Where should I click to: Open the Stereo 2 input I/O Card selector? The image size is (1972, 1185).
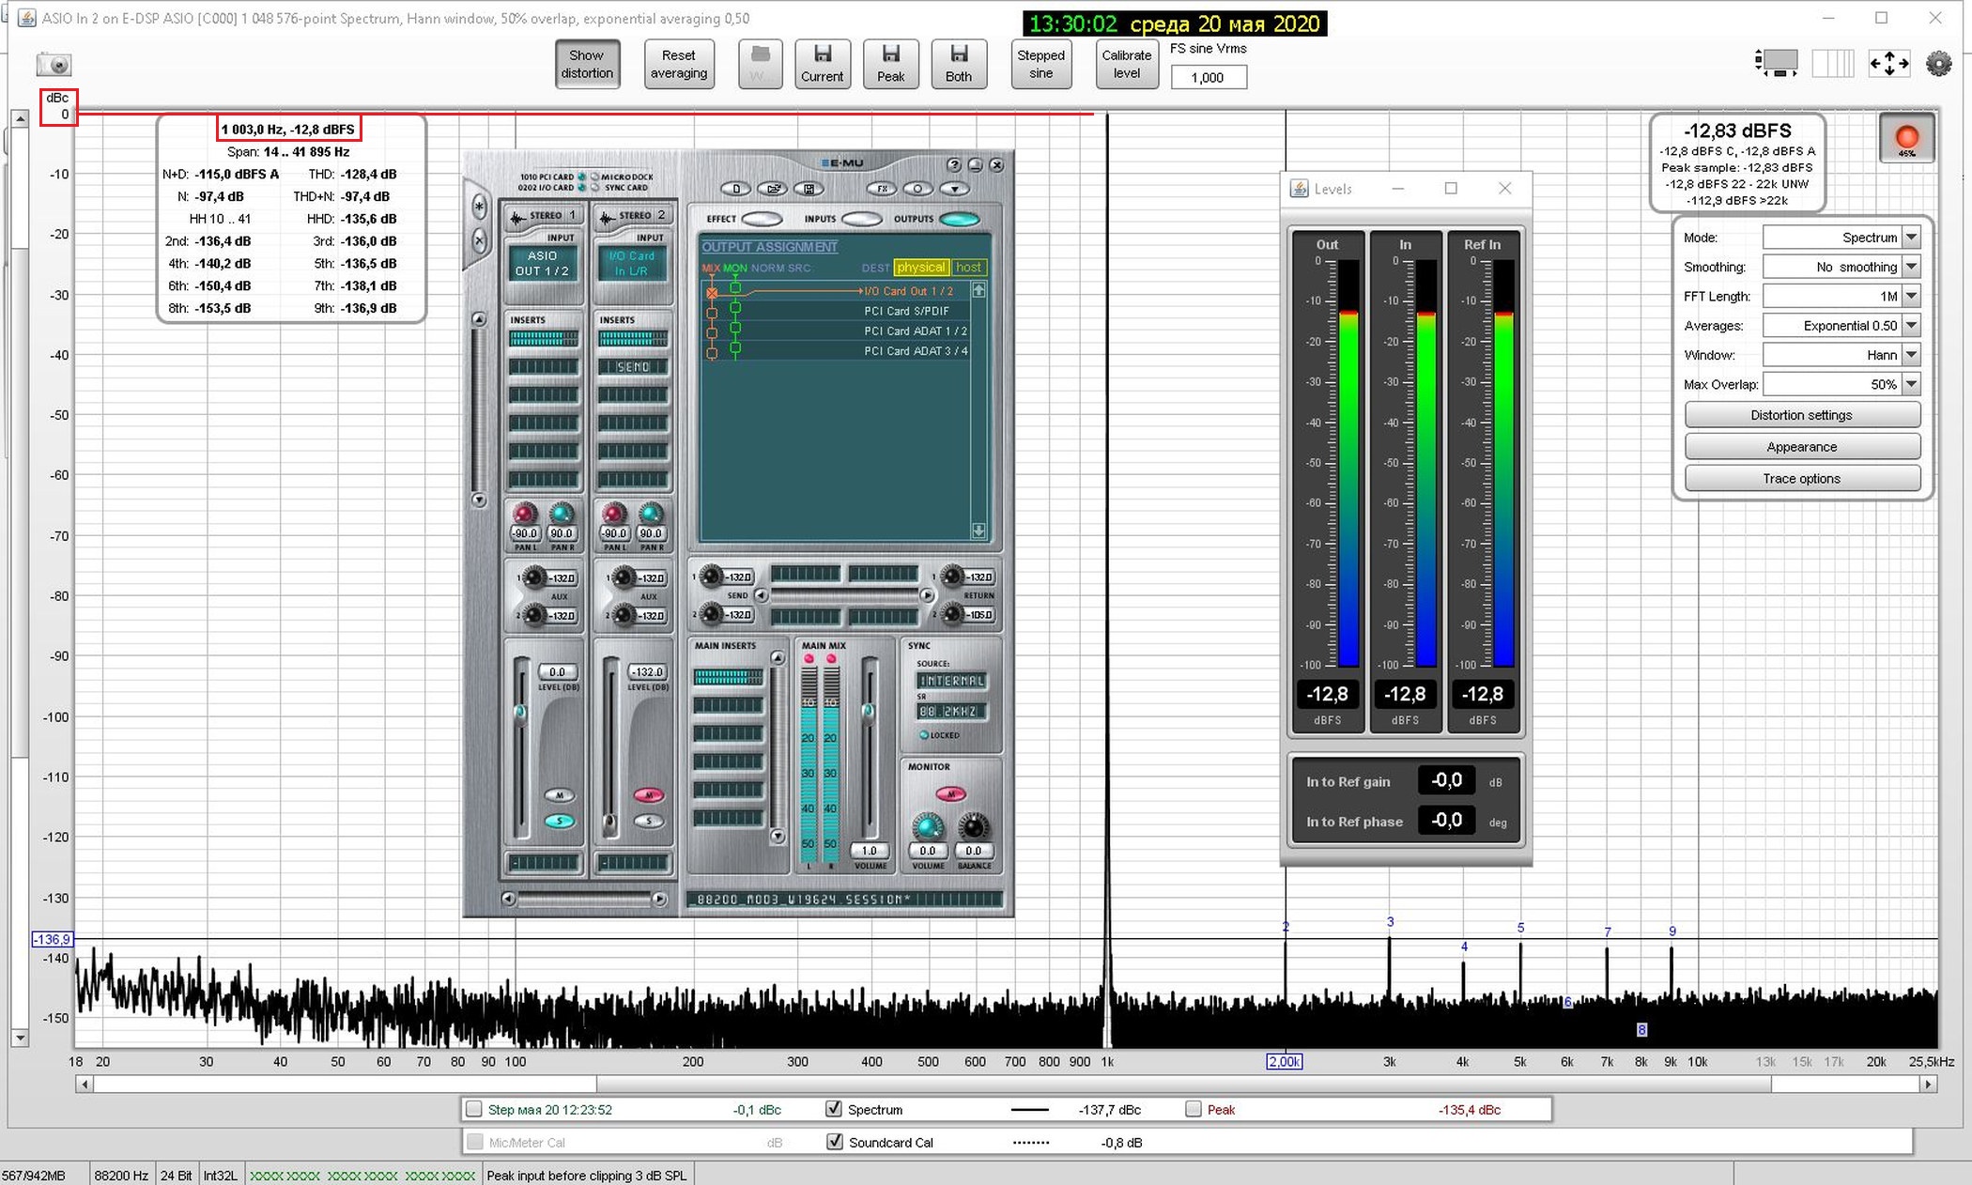633,263
